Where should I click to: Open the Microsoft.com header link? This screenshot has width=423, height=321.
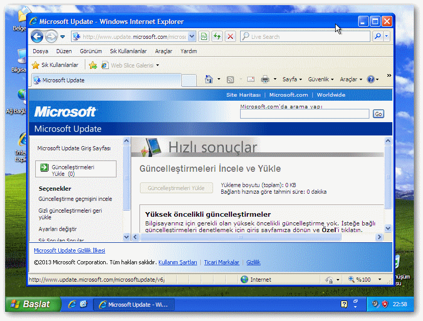coord(288,95)
